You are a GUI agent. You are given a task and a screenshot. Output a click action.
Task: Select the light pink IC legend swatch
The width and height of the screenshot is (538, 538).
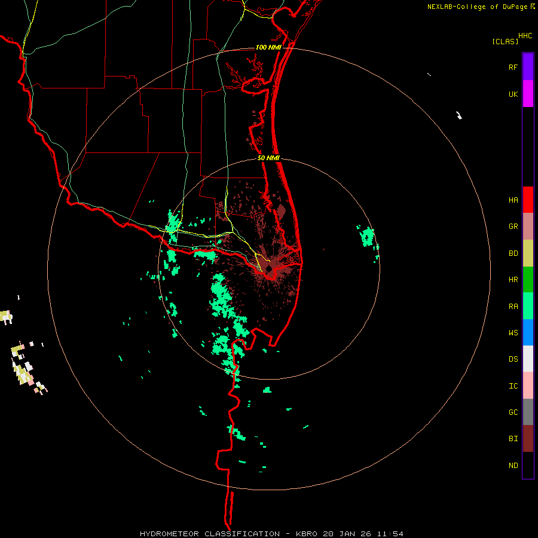pyautogui.click(x=528, y=386)
